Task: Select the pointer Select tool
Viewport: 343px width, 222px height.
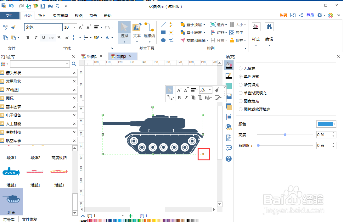Action: coord(124,32)
